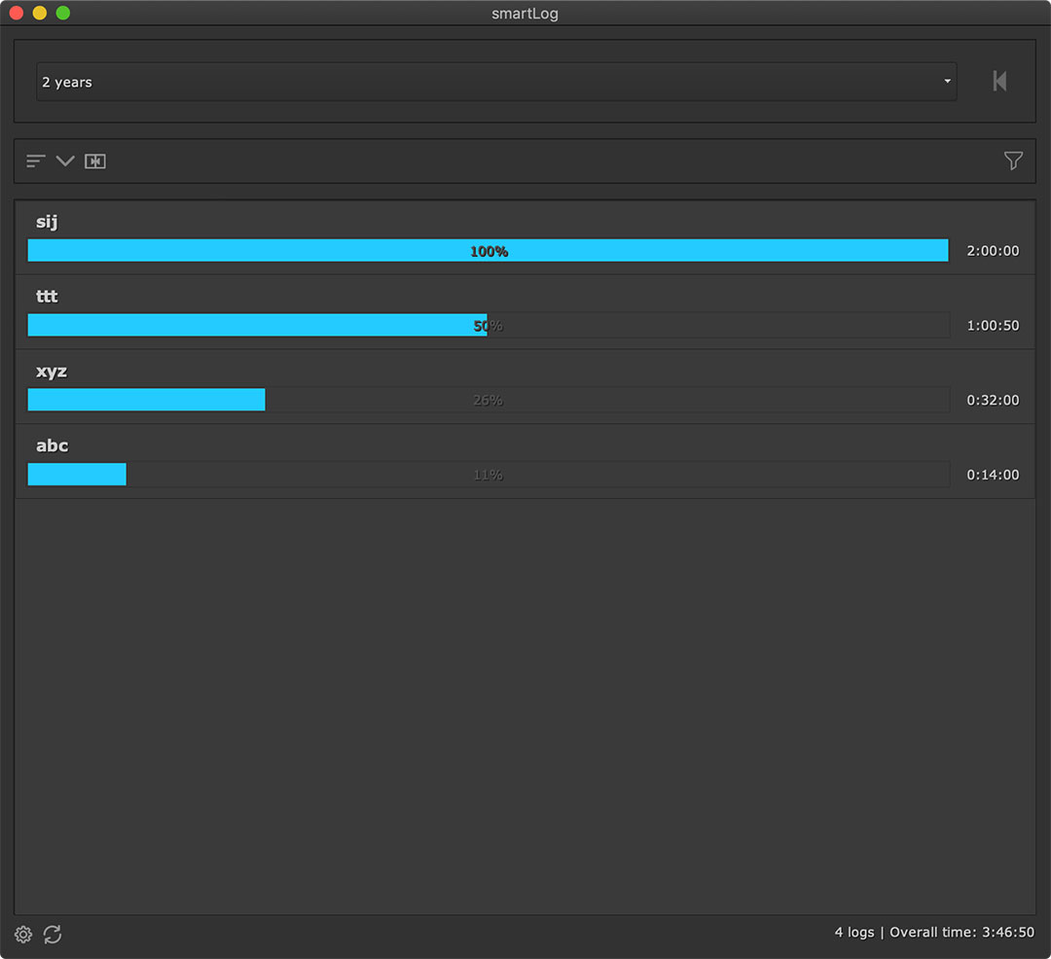Open the filter funnel icon
The height and width of the screenshot is (959, 1051).
click(x=1013, y=161)
